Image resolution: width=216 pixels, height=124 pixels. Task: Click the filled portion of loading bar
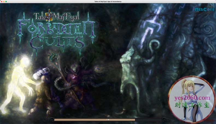[x=93, y=120]
